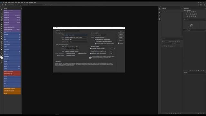Click OK in Color Settings dialog

121,32
